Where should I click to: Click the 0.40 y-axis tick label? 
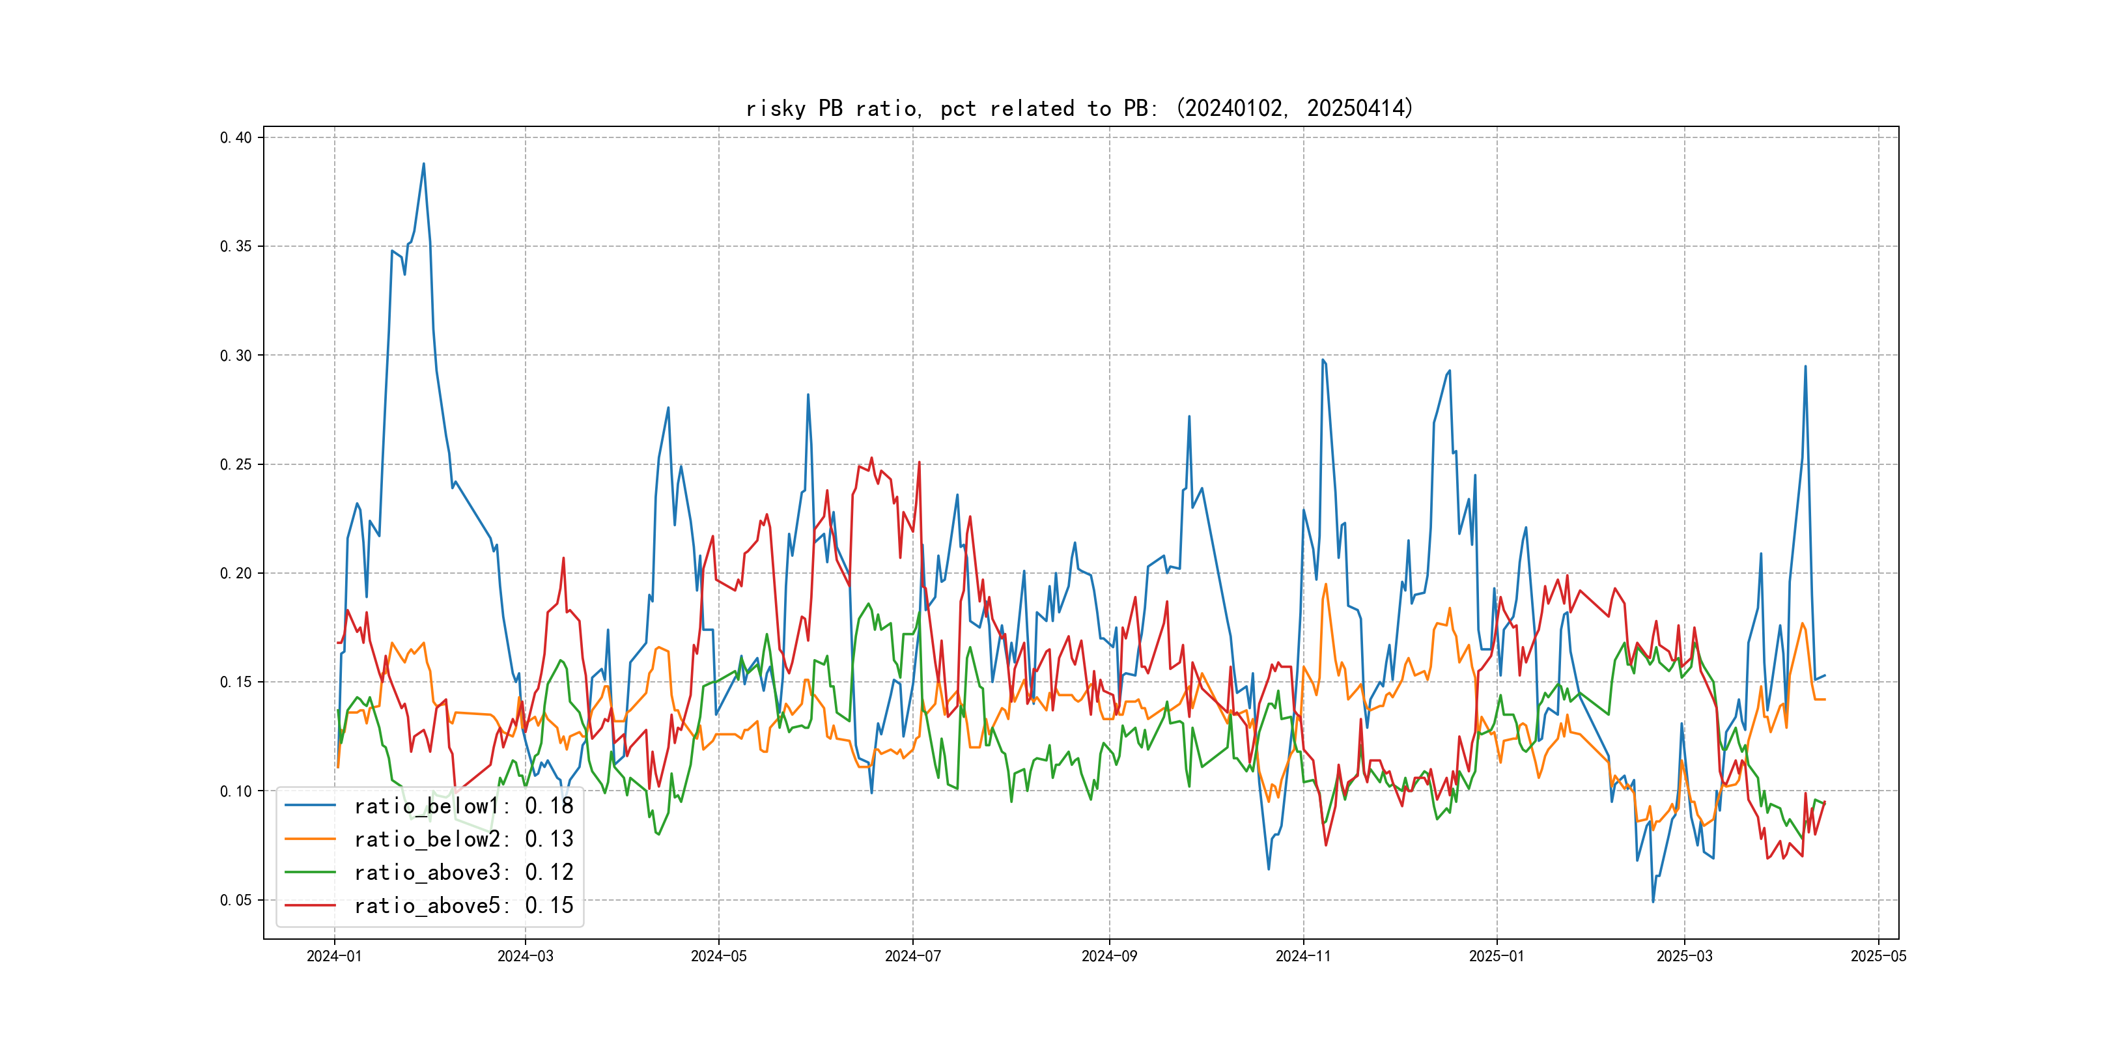click(235, 137)
